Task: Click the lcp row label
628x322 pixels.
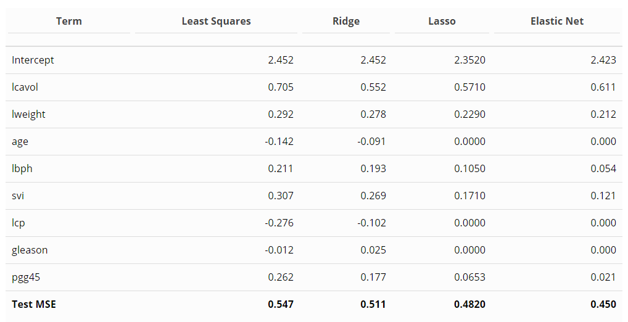Action: point(19,223)
